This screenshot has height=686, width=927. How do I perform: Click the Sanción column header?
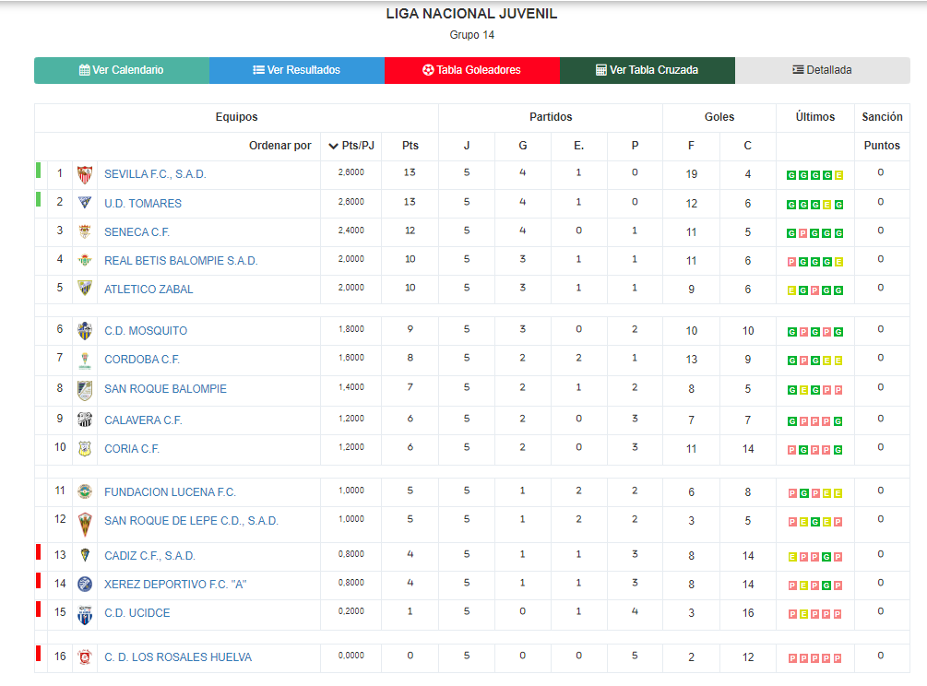point(882,117)
